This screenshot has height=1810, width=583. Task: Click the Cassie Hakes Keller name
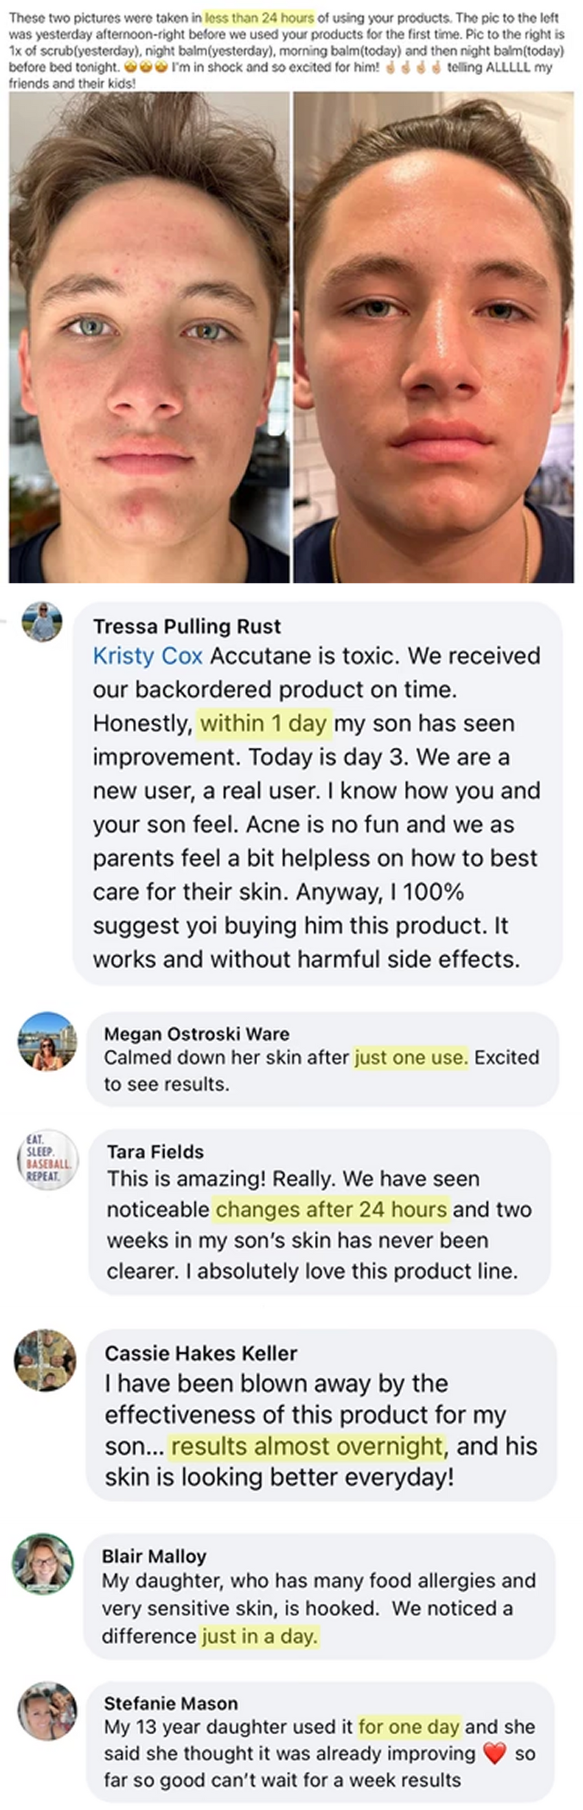pyautogui.click(x=201, y=1352)
